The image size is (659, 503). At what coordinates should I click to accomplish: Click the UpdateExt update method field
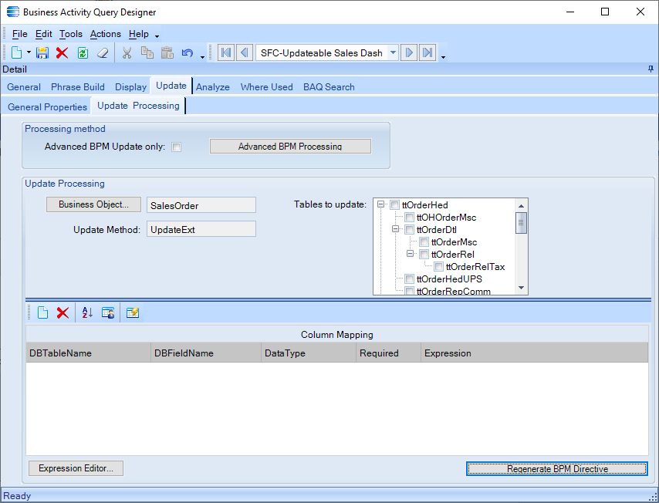click(201, 229)
